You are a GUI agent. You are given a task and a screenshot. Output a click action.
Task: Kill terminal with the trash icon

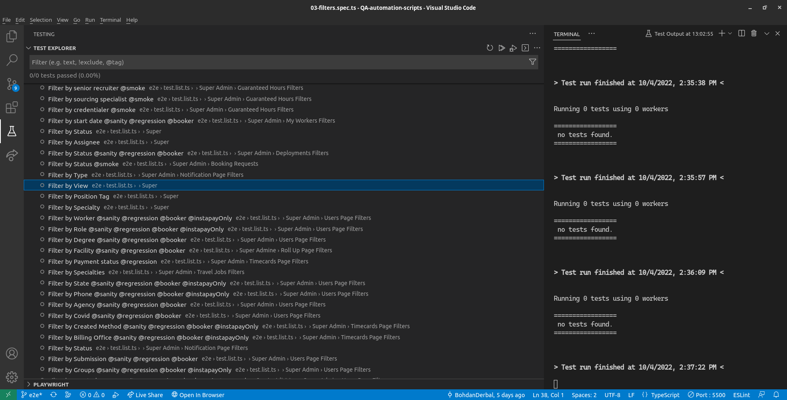pyautogui.click(x=754, y=34)
